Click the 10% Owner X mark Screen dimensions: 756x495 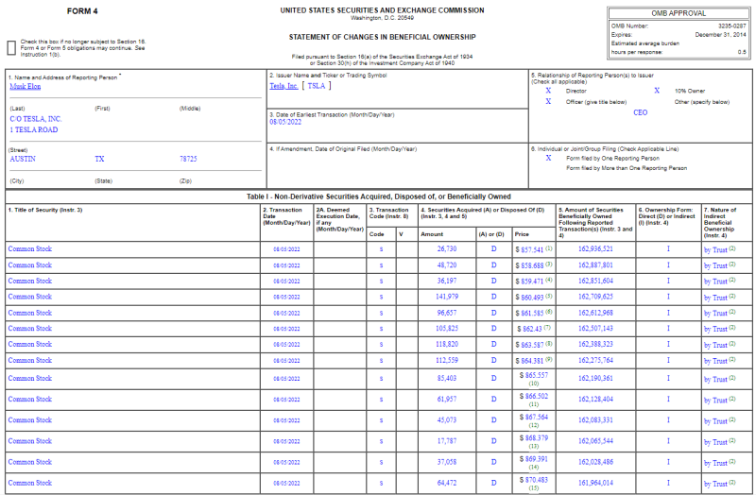pyautogui.click(x=657, y=91)
